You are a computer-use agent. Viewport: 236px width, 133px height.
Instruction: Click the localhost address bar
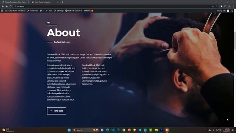point(112,7)
